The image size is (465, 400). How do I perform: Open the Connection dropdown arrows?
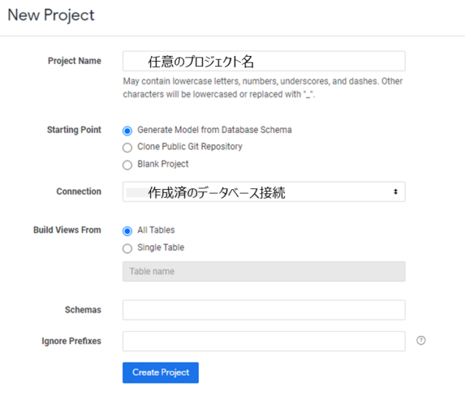click(395, 192)
